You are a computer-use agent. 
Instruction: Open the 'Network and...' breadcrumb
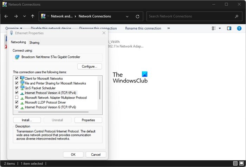pos(61,16)
